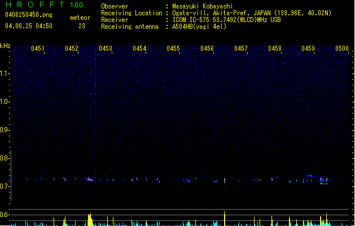The image size is (355, 226).
Task: Click the 0.6 kHz frequency axis label
Action: click(x=5, y=215)
